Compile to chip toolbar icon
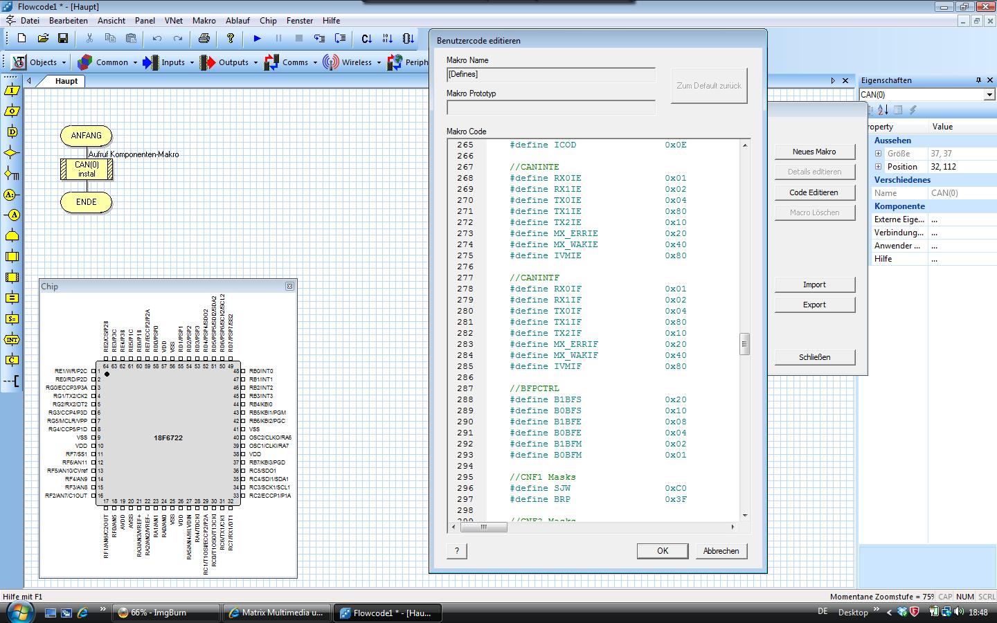Screen dimensions: 997x623 point(408,38)
